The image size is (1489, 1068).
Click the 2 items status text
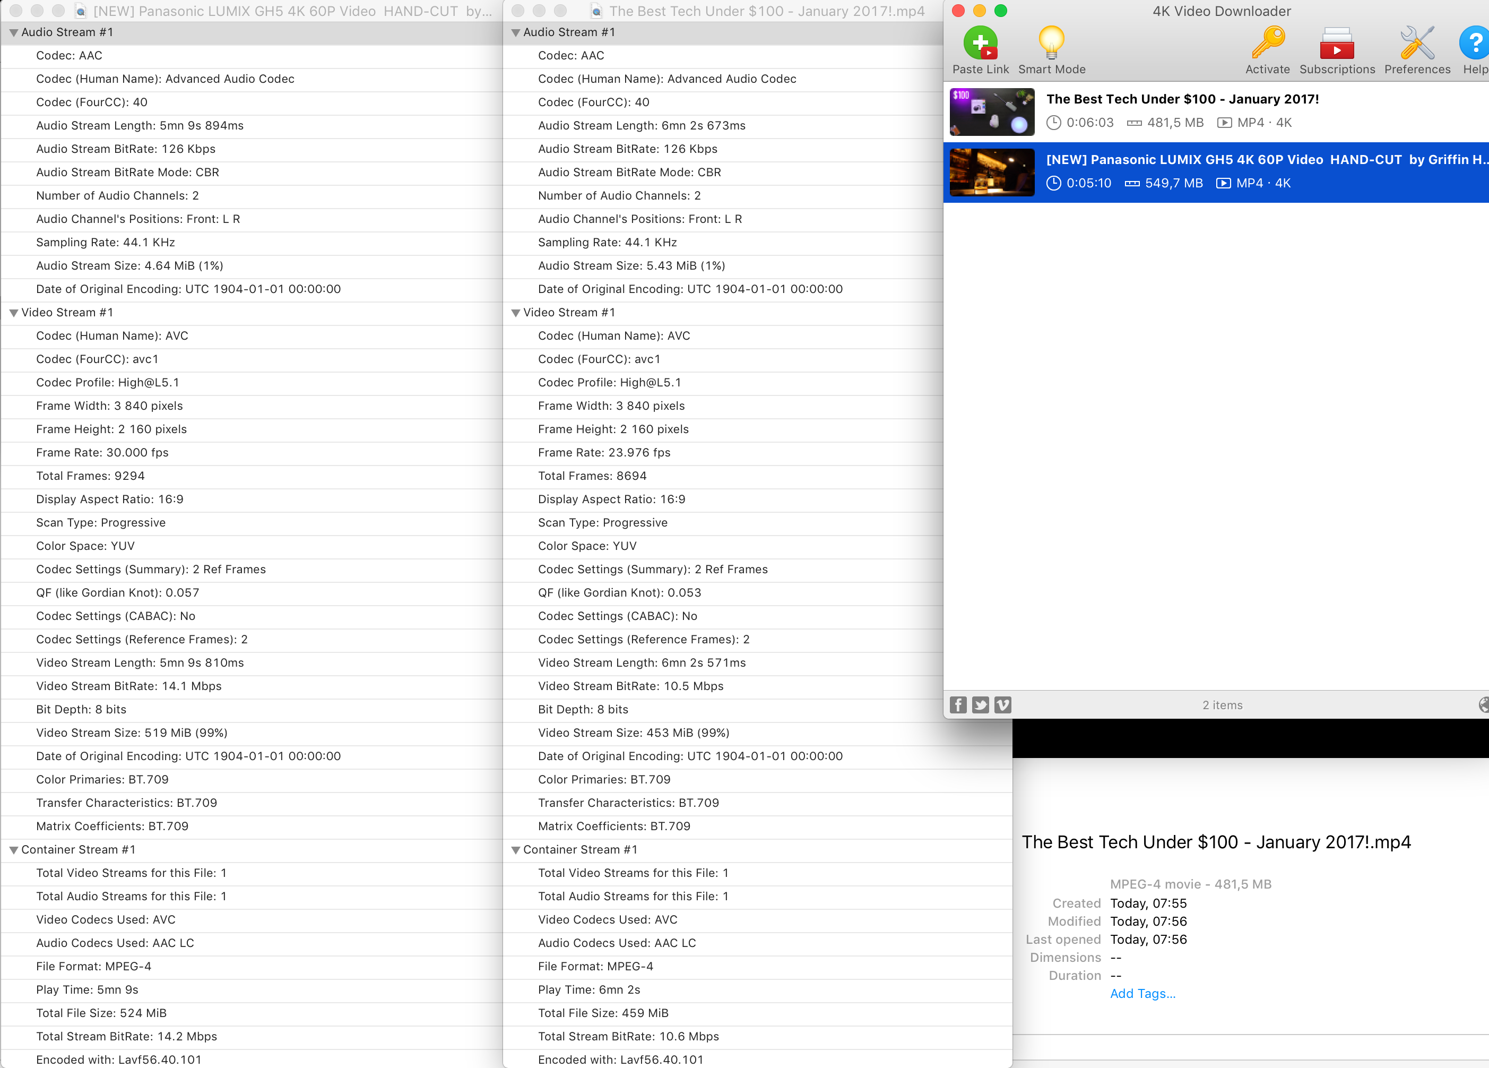(1222, 705)
